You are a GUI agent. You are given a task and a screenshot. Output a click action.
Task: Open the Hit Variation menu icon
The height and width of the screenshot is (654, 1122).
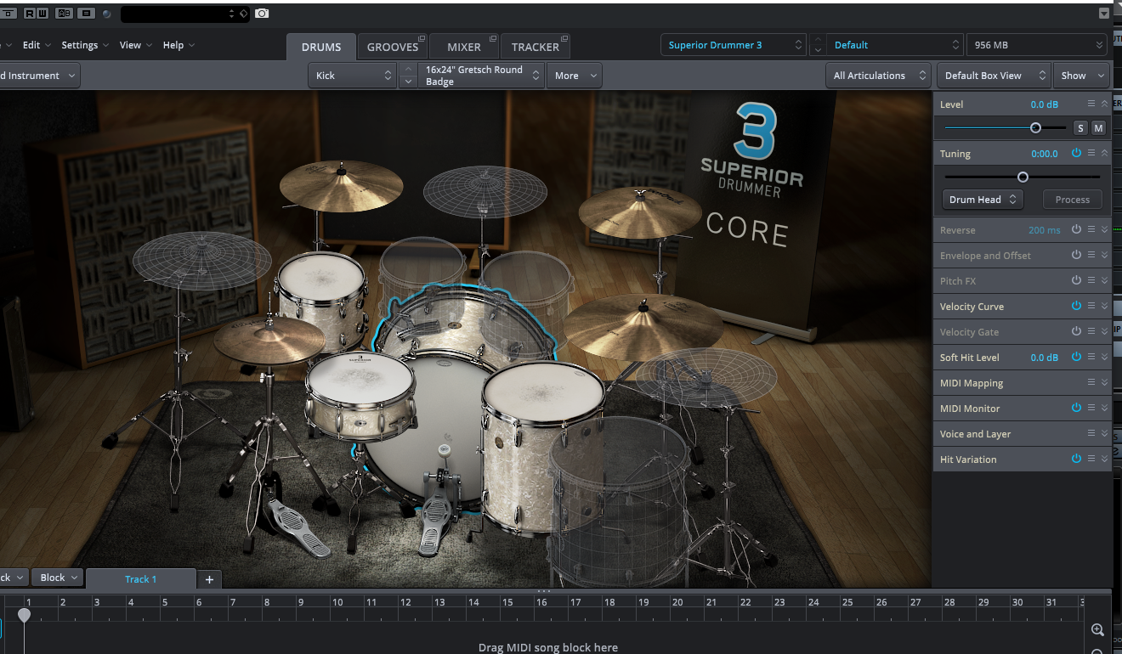point(1091,459)
